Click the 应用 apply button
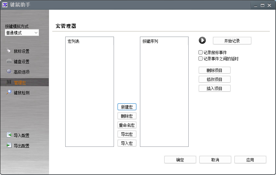The width and height of the screenshot is (276, 175). pos(250,160)
